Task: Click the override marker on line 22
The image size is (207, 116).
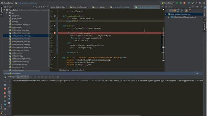Action: point(55,26)
